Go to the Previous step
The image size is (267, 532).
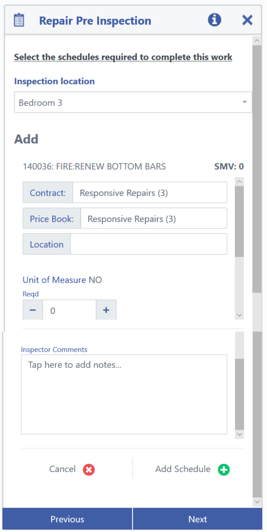pyautogui.click(x=67, y=519)
